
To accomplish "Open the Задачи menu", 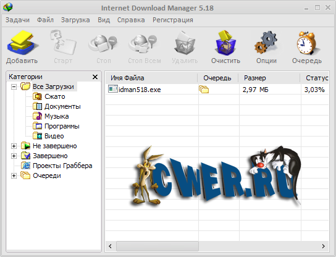I will (17, 20).
